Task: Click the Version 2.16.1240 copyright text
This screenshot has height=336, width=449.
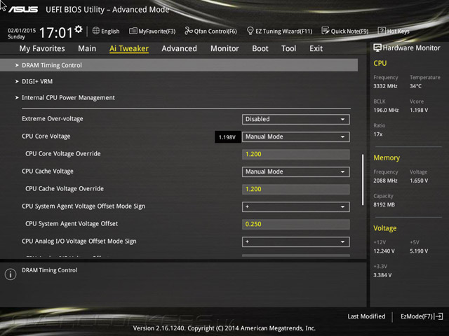Action: pyautogui.click(x=224, y=328)
